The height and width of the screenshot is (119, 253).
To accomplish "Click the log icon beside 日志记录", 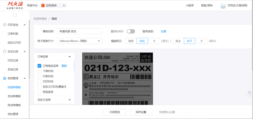I will coord(5,51).
